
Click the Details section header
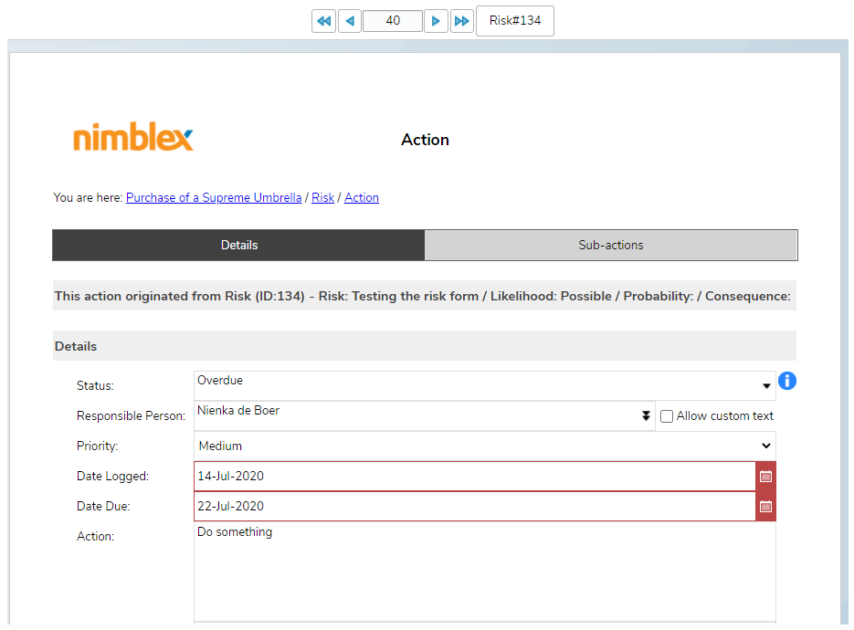tap(425, 346)
